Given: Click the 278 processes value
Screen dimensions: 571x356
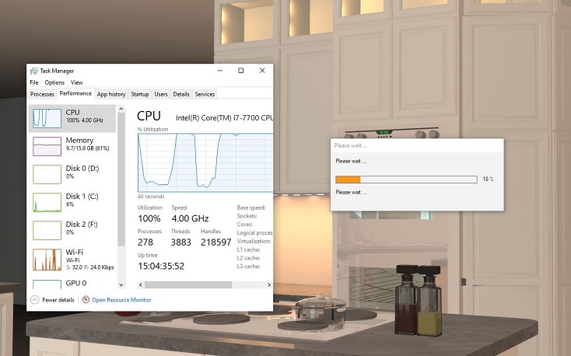Looking at the screenshot, I should tap(145, 243).
